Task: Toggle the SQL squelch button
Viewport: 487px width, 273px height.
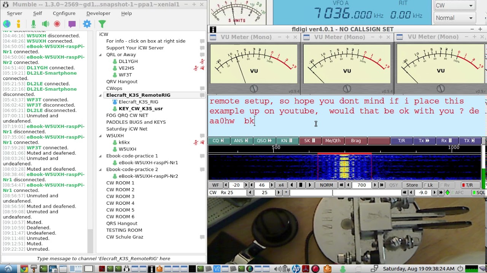Action: (479, 193)
